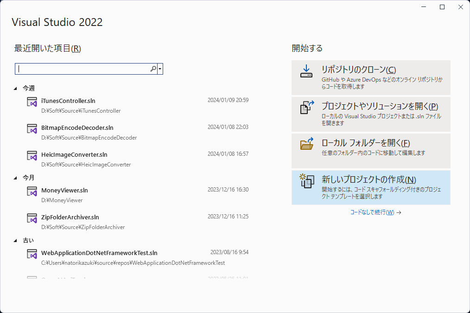The height and width of the screenshot is (313, 470).
Task: Click the BitmapEncodeDecoder.sln solution icon
Action: [x=32, y=129]
